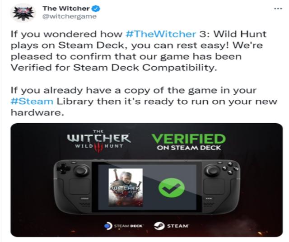Open The Witcher profile name link
This screenshot has width=289, height=242.
(66, 9)
